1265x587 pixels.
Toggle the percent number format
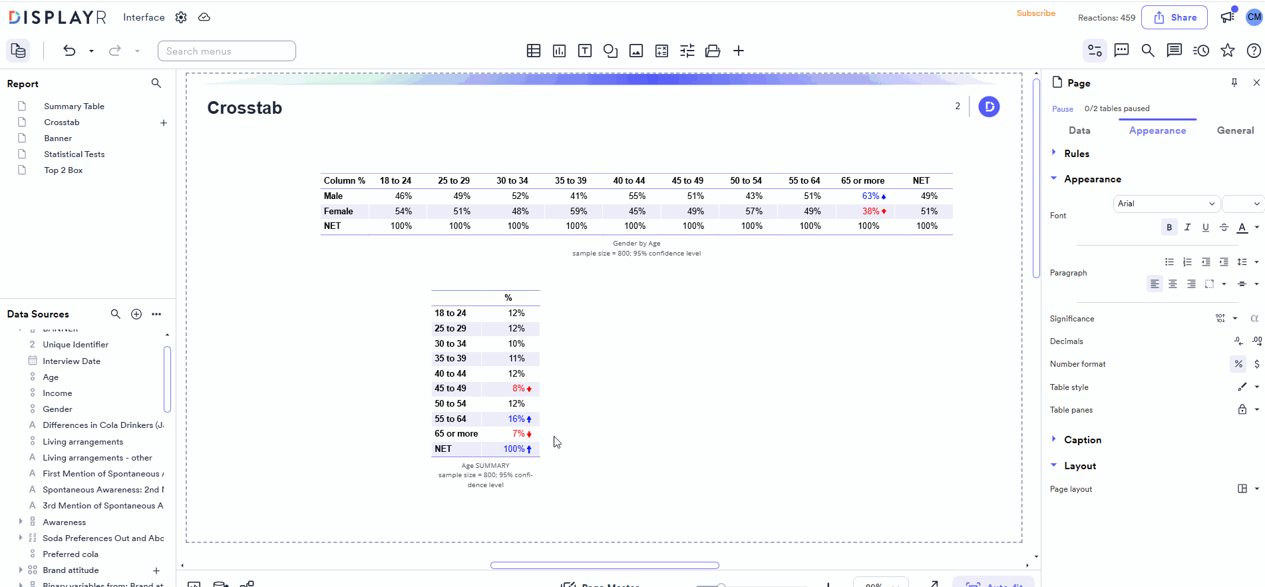pos(1238,364)
